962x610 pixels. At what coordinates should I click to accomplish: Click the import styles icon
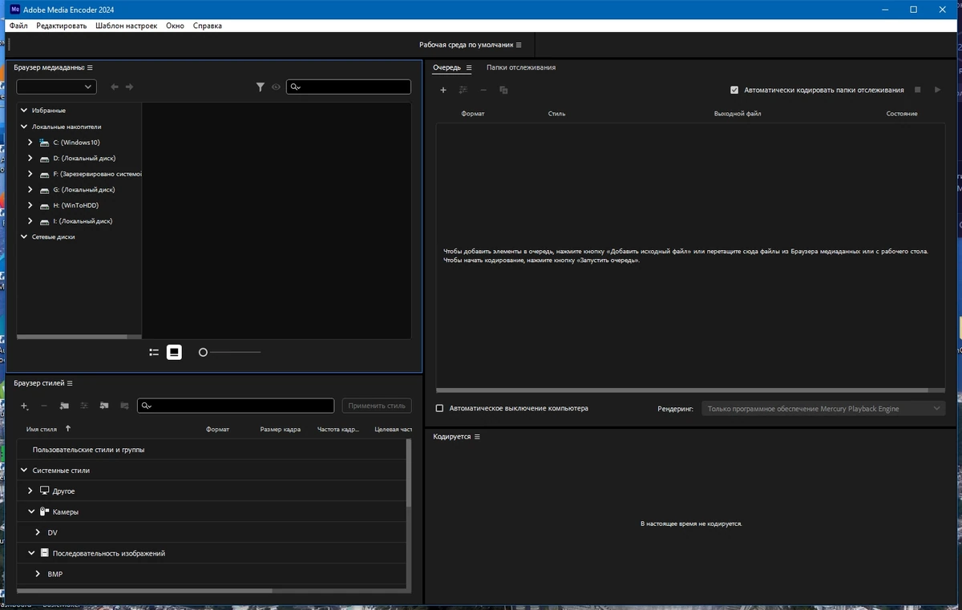pyautogui.click(x=104, y=406)
